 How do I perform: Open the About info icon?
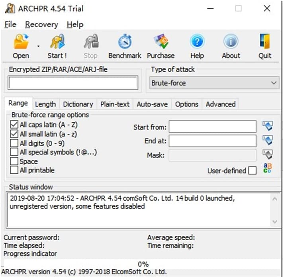231,42
